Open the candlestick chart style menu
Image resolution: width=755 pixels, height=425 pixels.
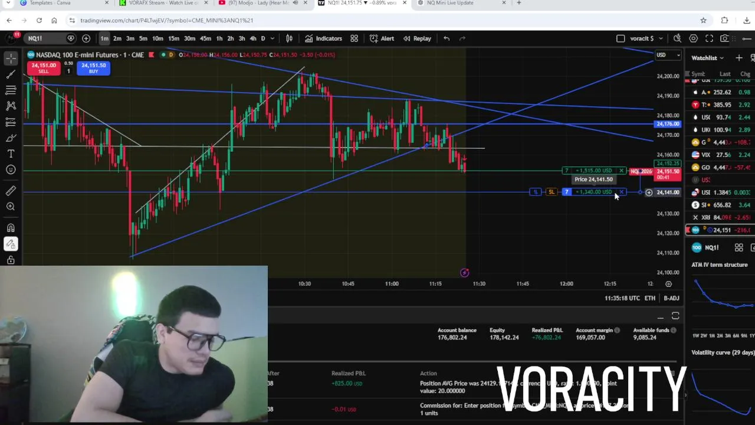click(289, 38)
